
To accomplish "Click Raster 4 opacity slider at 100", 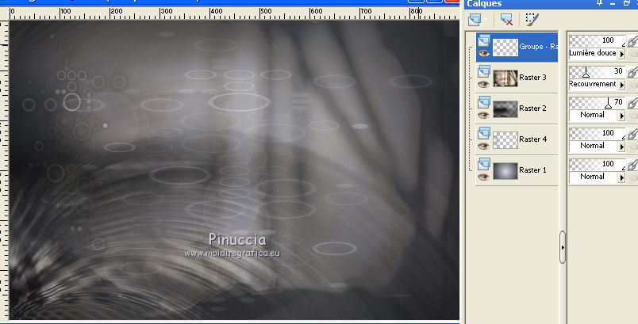I will point(597,133).
